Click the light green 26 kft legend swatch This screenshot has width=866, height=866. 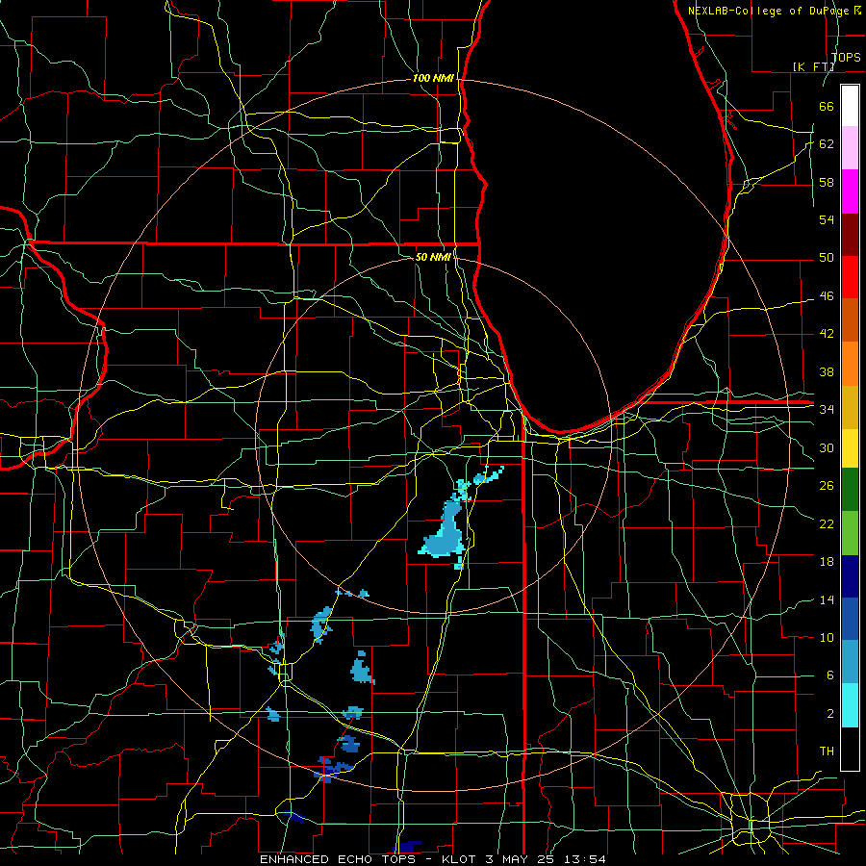coord(850,532)
